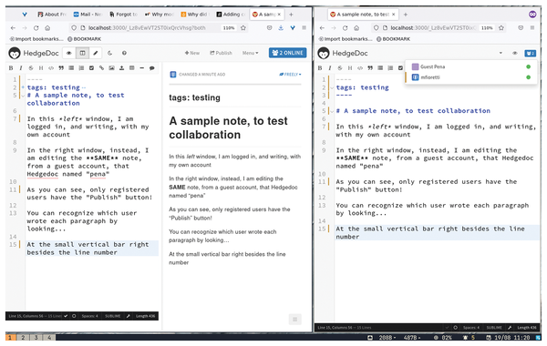Open a new tab in right browser window
The image size is (547, 346).
click(406, 15)
